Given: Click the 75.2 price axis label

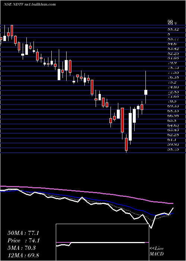Looking at the screenshot, I should [172, 82].
